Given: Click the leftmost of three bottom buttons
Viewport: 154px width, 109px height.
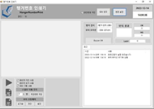Looking at the screenshot, I should click(21, 104).
